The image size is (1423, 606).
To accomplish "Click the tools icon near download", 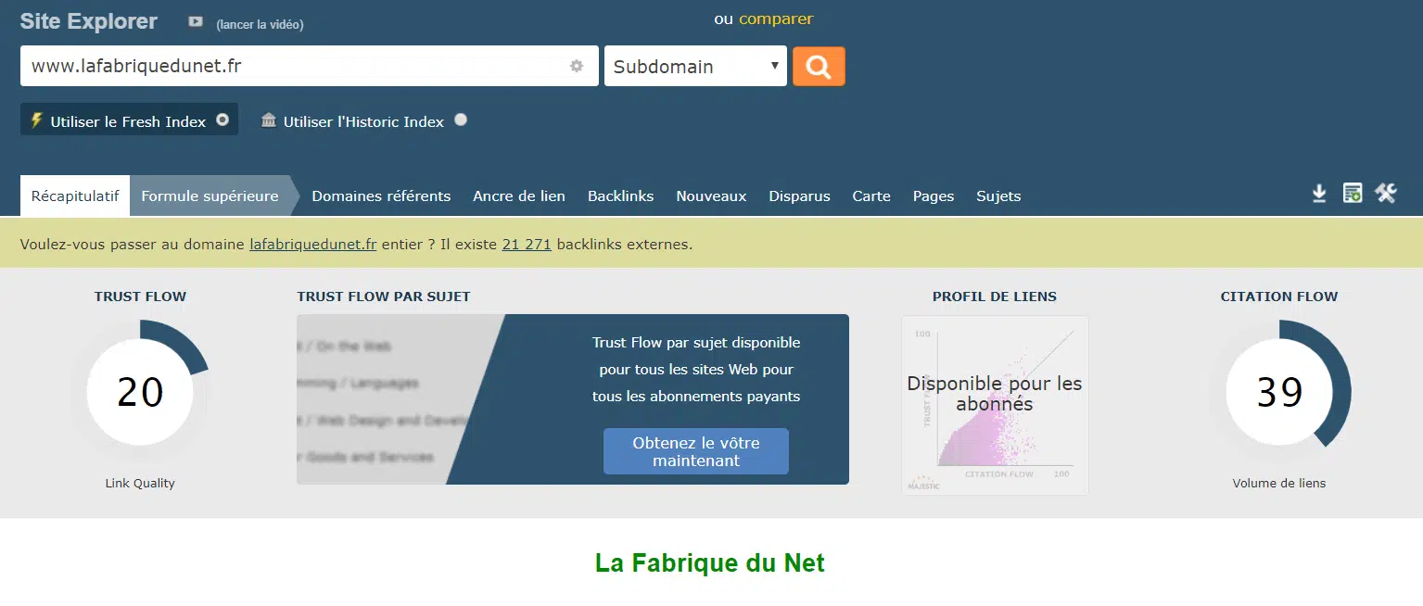I will (x=1386, y=193).
